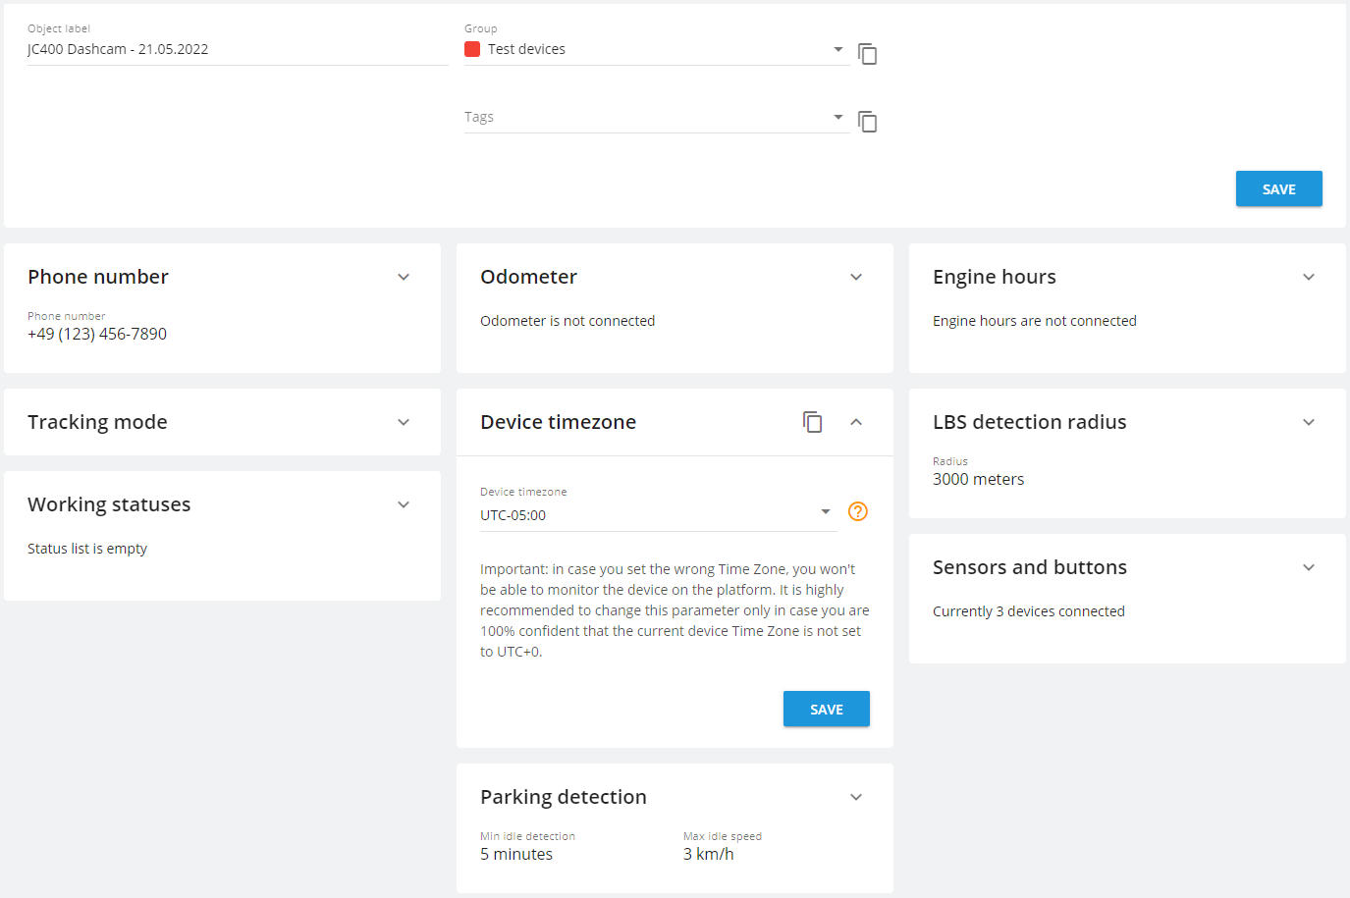The height and width of the screenshot is (898, 1350).
Task: Click the red Test devices group color
Action: point(472,49)
